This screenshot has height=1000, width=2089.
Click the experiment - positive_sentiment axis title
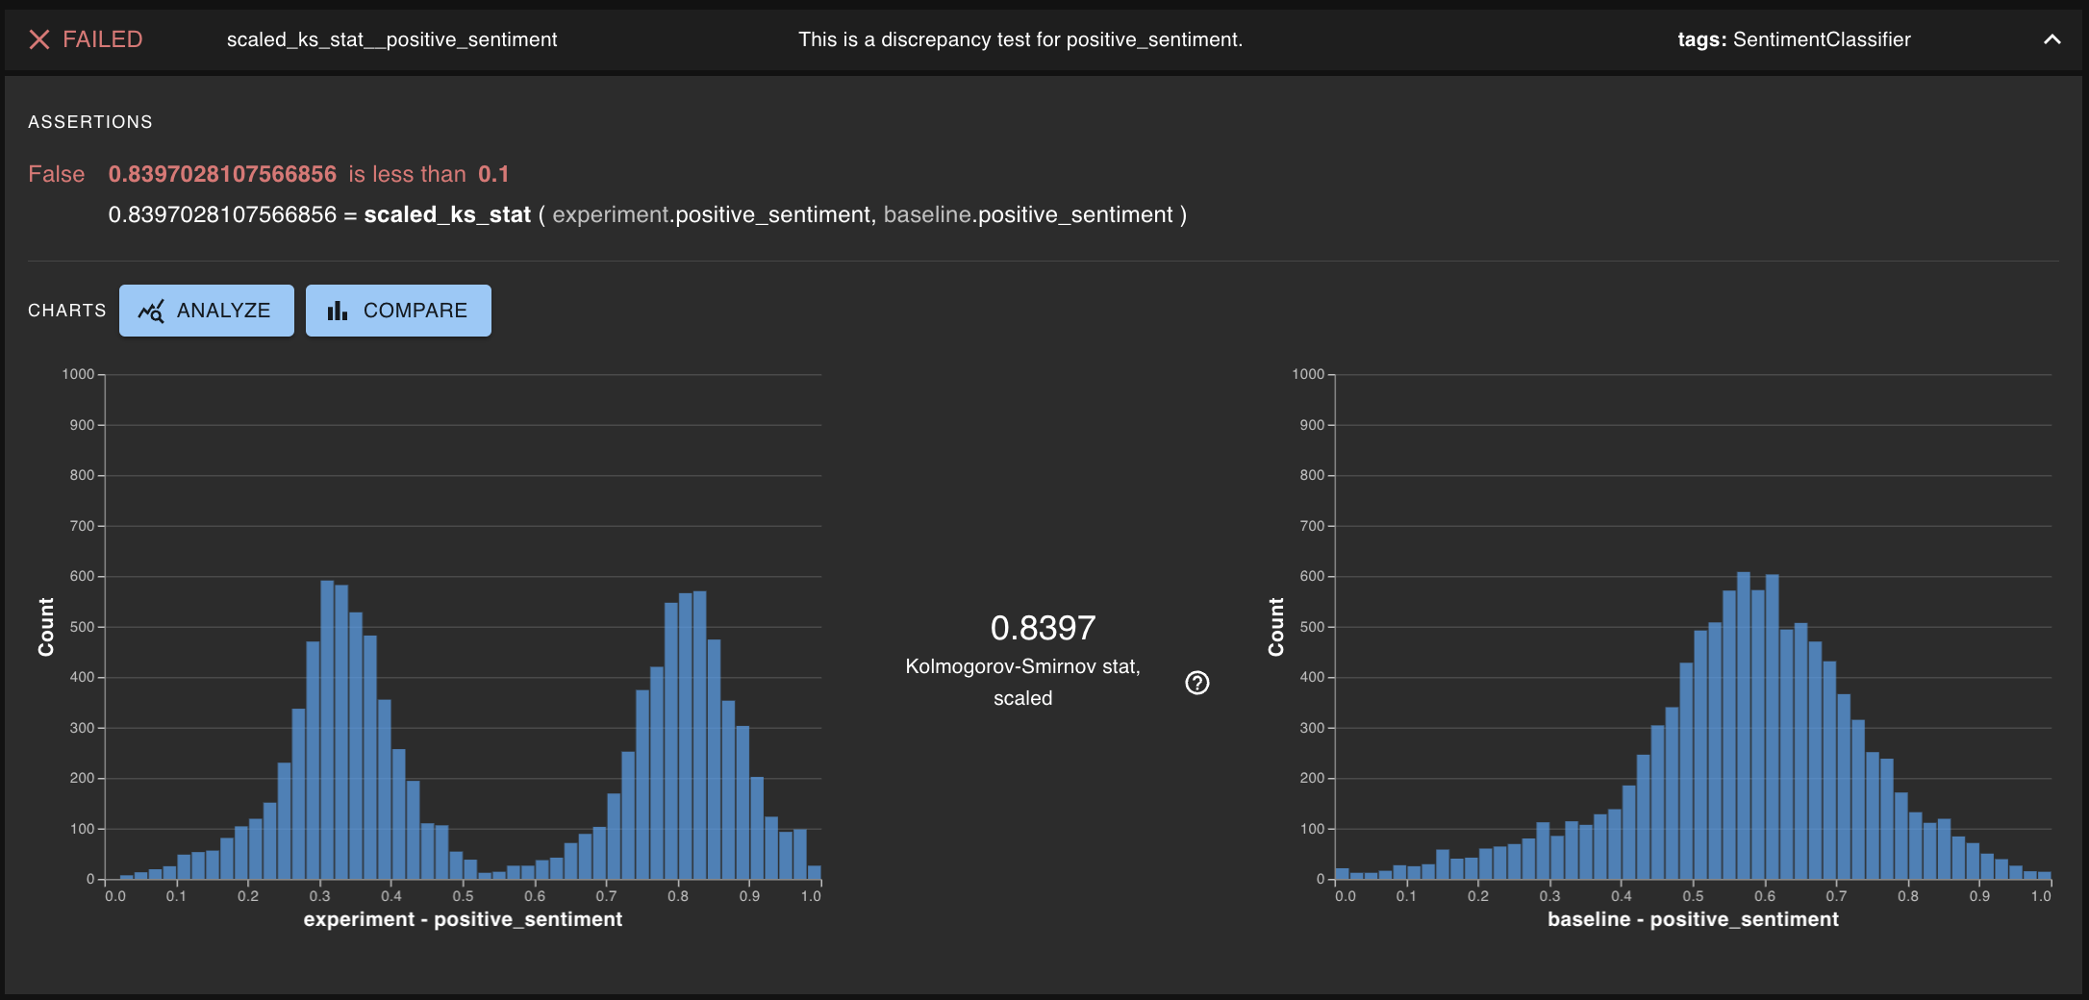tap(463, 919)
